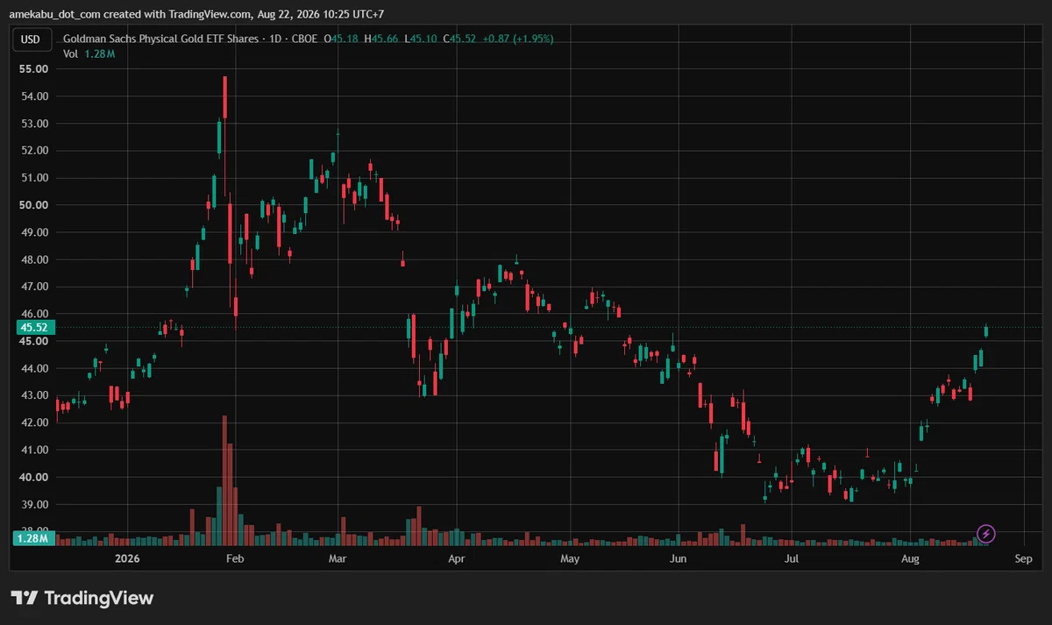This screenshot has height=625, width=1052.
Task: Click the Jun label on time axis
Action: click(677, 558)
